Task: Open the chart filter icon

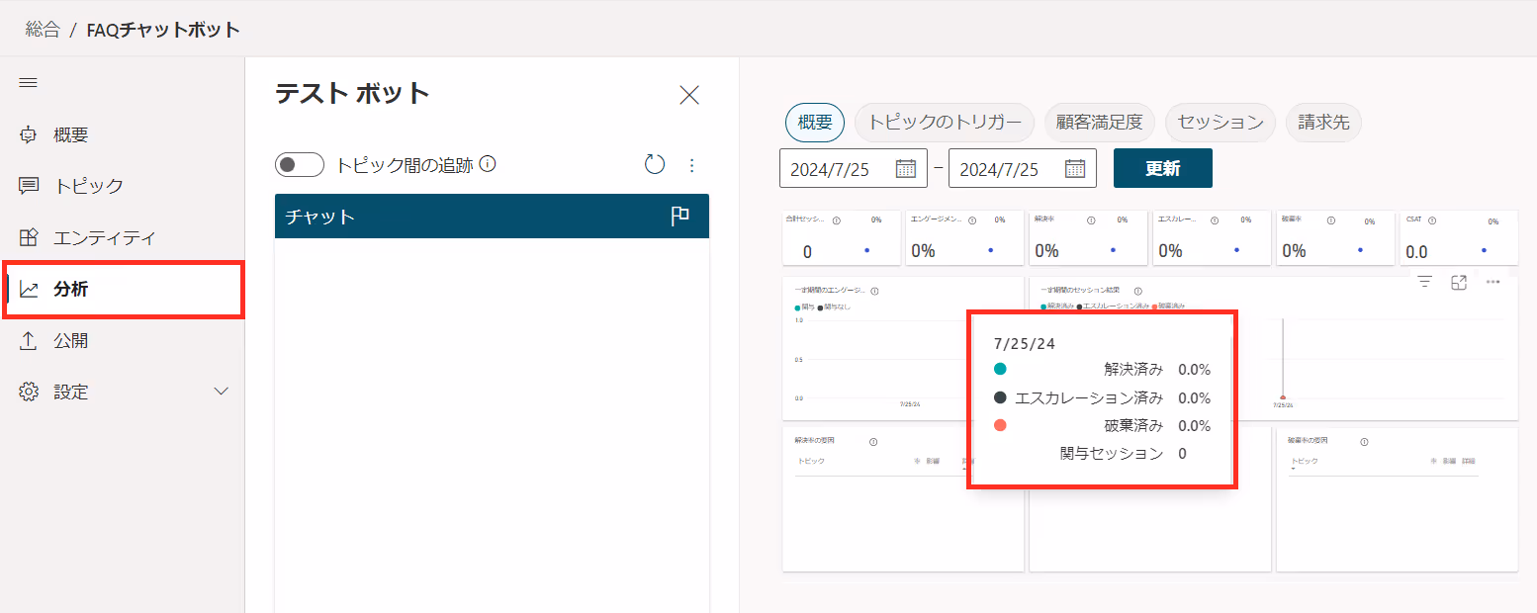Action: [x=1424, y=282]
